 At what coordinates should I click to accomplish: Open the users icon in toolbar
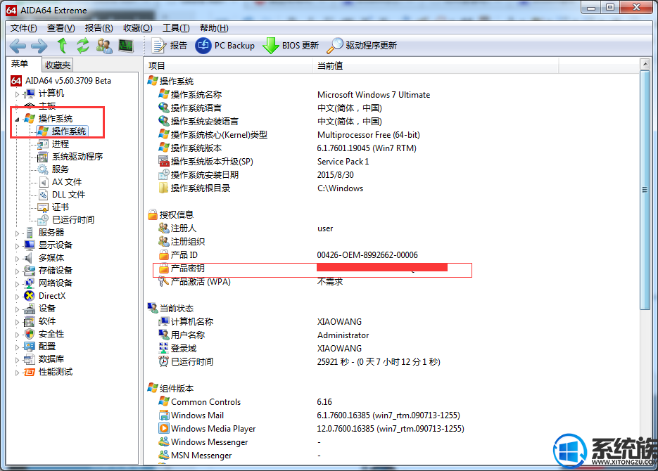coord(104,46)
